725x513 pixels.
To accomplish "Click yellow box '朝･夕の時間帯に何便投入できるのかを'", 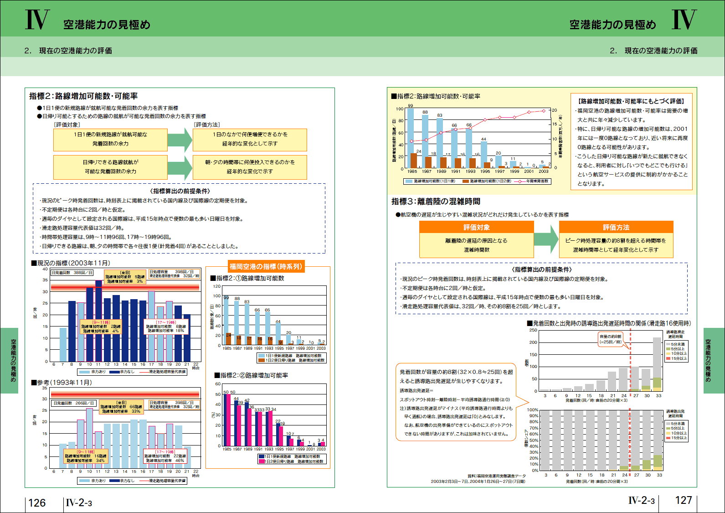I will pos(250,167).
